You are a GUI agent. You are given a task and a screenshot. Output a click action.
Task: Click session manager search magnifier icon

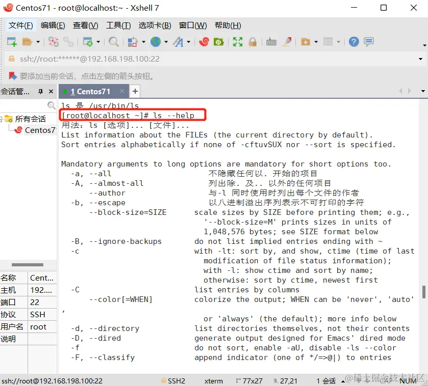coord(52,105)
